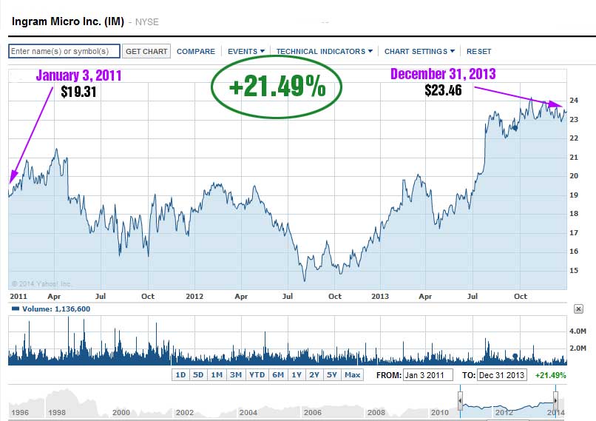Click year 2008 in overview timeline

[x=376, y=412]
